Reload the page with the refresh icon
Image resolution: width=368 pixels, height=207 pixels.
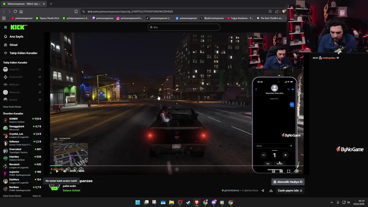(15, 11)
